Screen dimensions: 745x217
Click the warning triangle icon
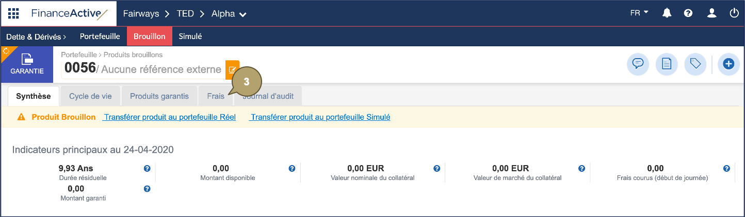[x=21, y=117]
